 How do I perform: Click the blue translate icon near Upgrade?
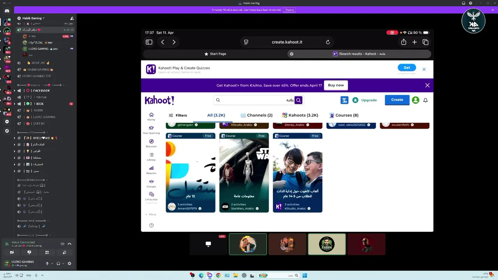(344, 100)
